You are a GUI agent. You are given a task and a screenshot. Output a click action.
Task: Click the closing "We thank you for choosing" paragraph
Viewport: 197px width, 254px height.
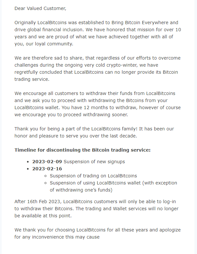(x=97, y=233)
